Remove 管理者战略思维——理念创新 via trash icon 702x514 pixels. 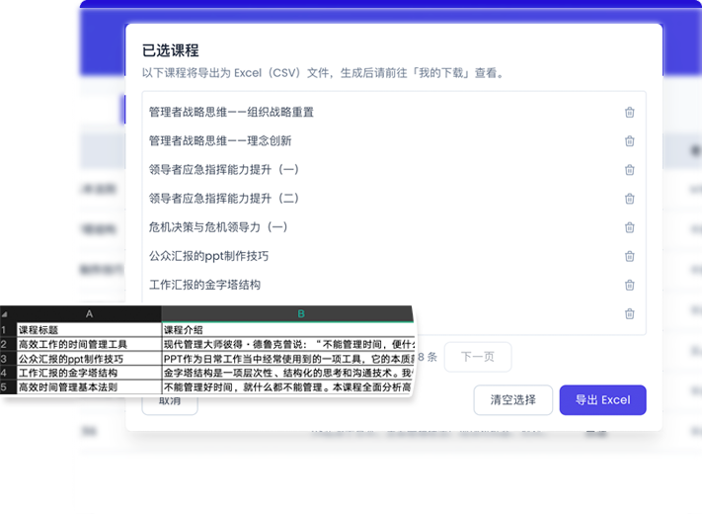click(x=629, y=141)
